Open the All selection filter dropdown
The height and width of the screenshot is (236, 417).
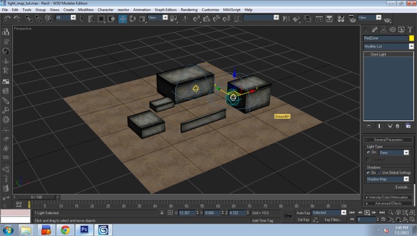[x=66, y=17]
